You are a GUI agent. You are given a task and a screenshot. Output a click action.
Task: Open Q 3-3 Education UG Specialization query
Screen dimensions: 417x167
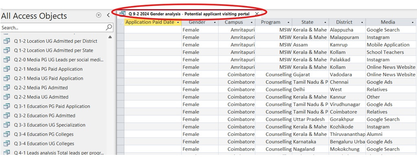coord(50,125)
